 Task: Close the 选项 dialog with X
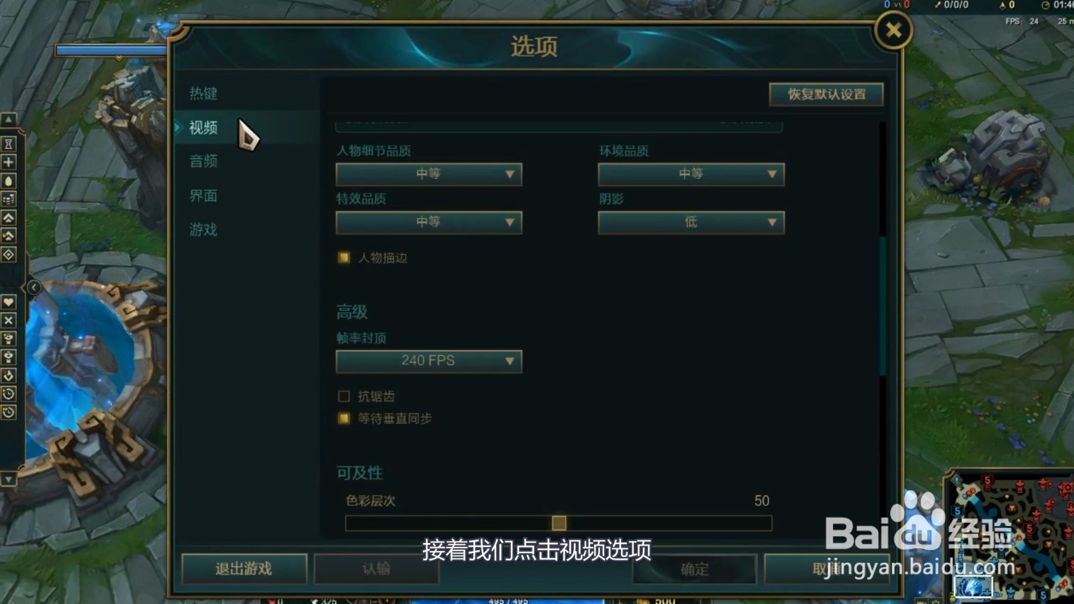coord(893,30)
